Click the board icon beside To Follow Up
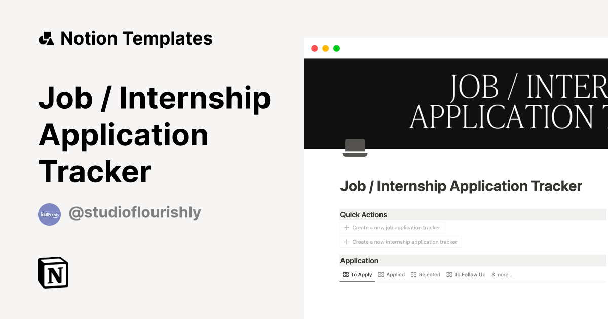The height and width of the screenshot is (319, 608). (x=449, y=274)
